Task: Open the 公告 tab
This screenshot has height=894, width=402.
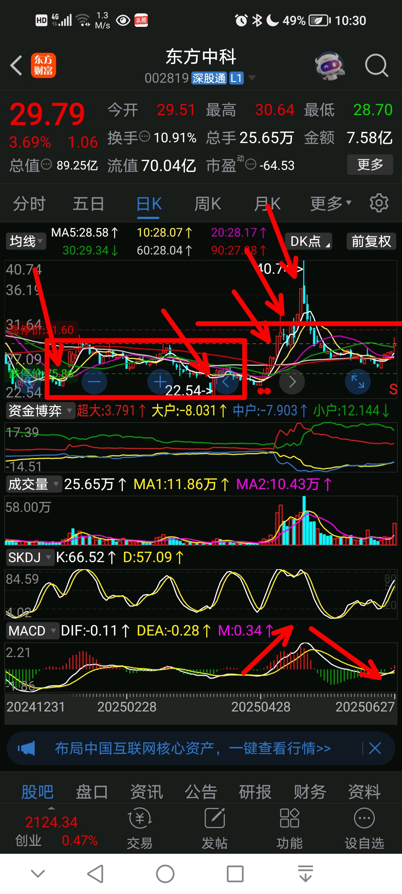Action: 201,792
